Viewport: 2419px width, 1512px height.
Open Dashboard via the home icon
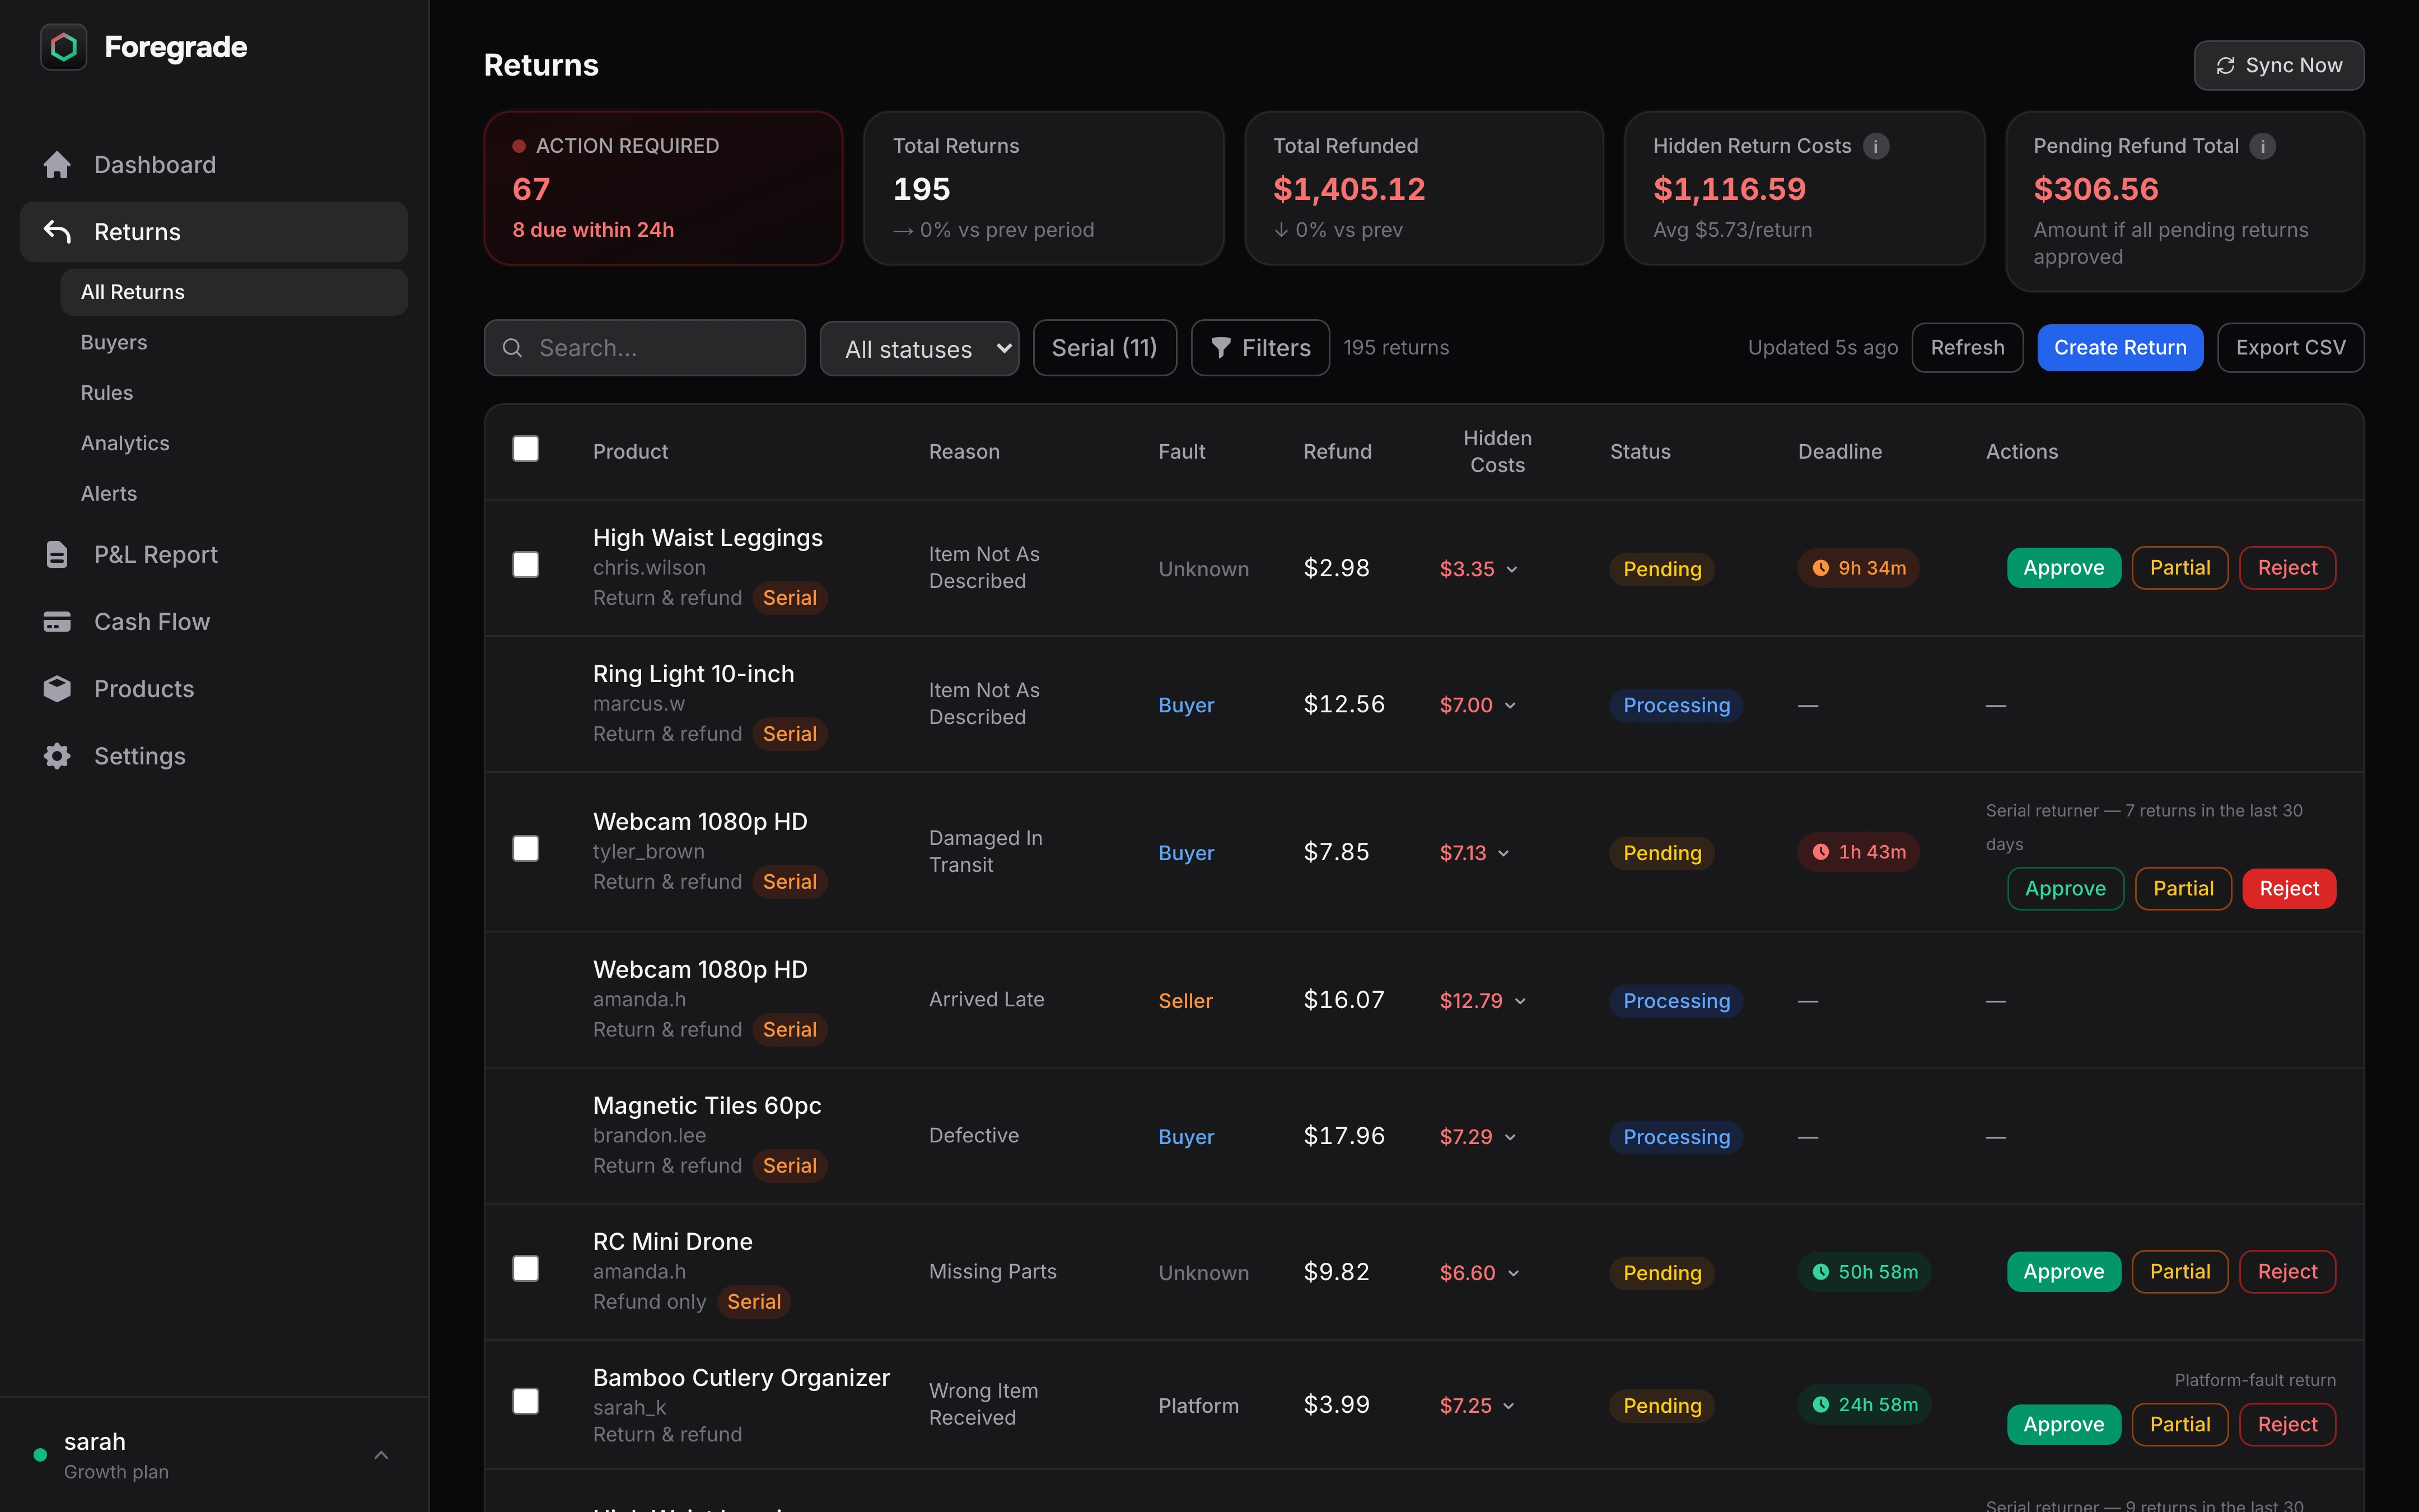click(x=57, y=165)
